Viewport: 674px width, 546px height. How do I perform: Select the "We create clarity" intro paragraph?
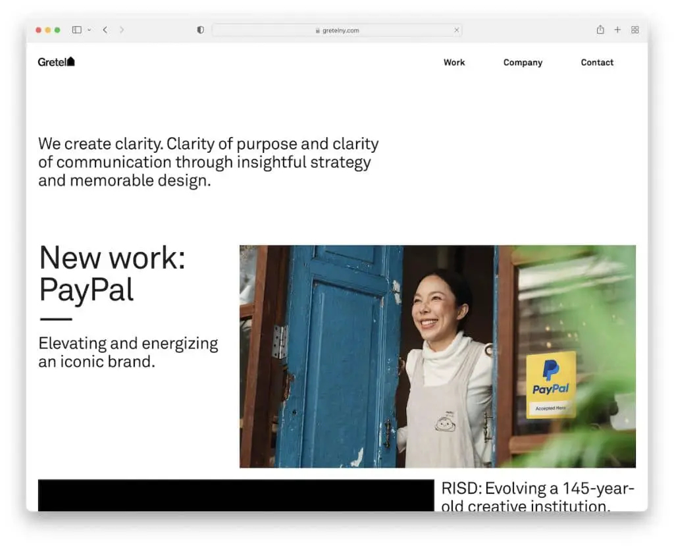tap(209, 162)
